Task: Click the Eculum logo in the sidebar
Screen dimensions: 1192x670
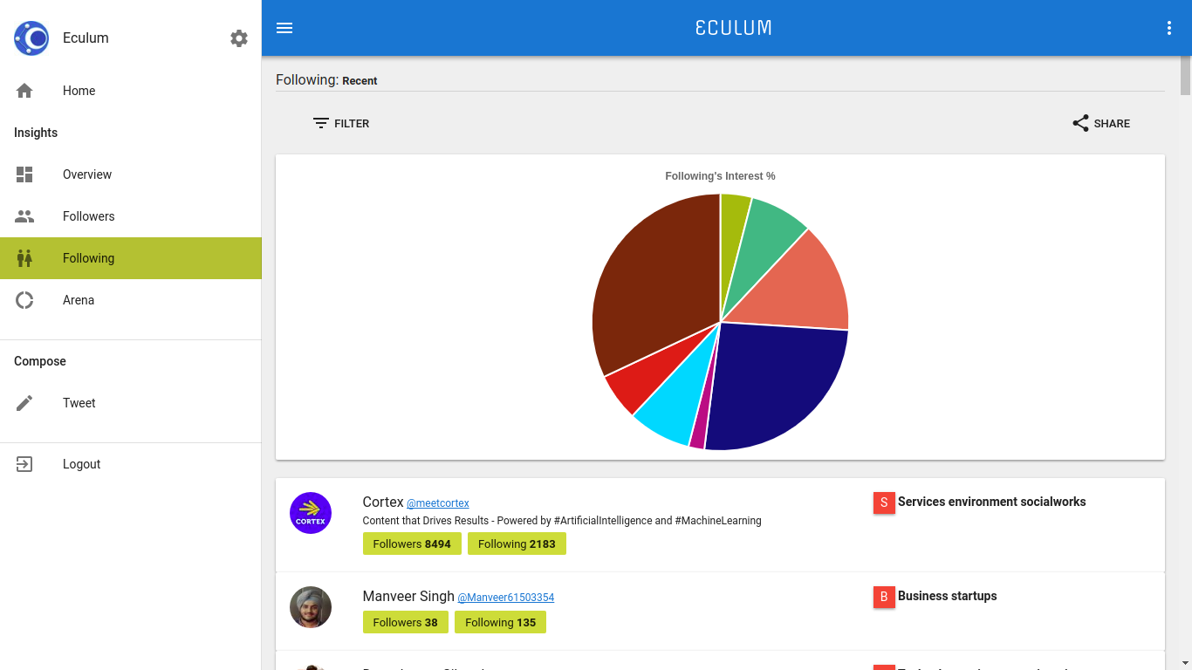Action: (31, 38)
